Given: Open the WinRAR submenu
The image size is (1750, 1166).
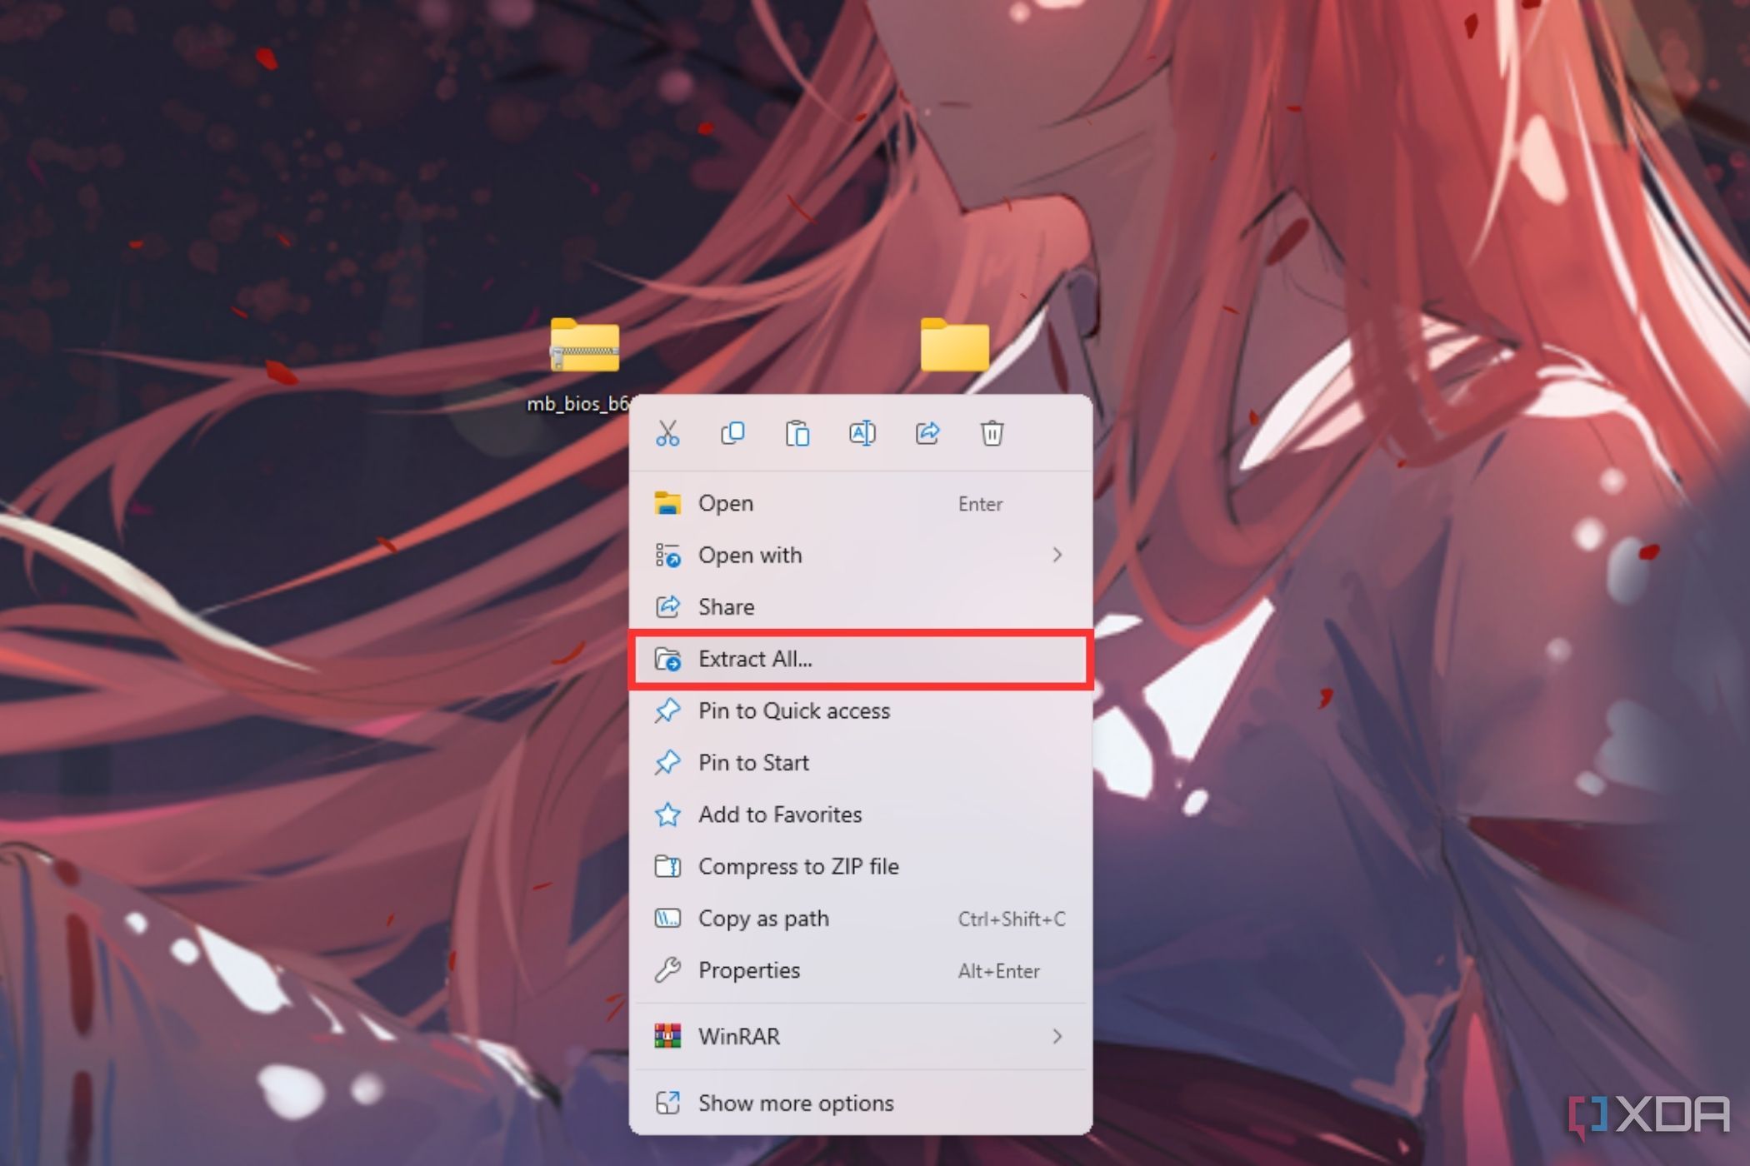Looking at the screenshot, I should point(859,1034).
